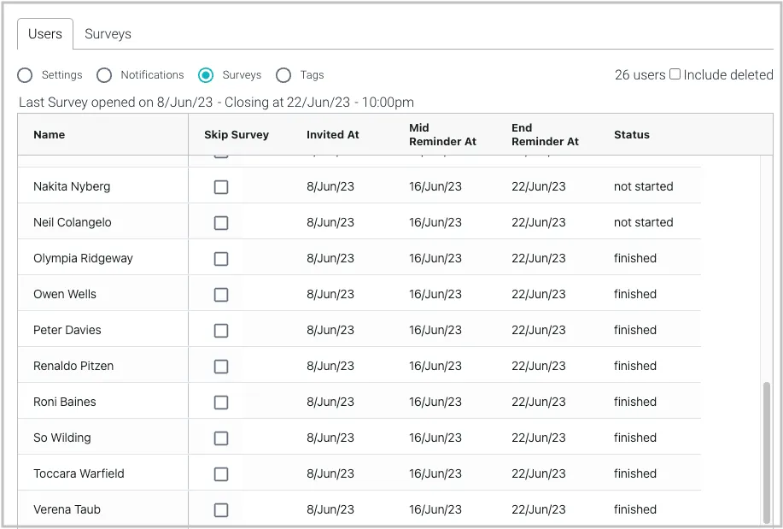Check Skip Survey for Roni Baines
This screenshot has width=783, height=529.
pos(221,403)
